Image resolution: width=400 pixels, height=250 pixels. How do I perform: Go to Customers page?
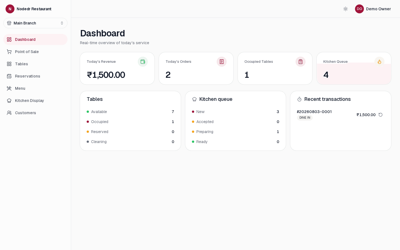tap(35, 113)
